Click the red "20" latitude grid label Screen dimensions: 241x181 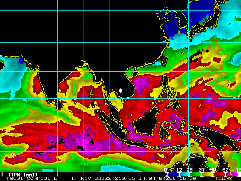tap(215, 71)
